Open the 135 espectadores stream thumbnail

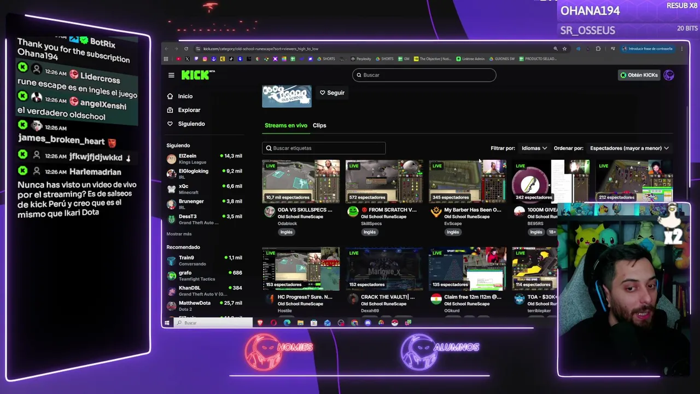pyautogui.click(x=467, y=268)
